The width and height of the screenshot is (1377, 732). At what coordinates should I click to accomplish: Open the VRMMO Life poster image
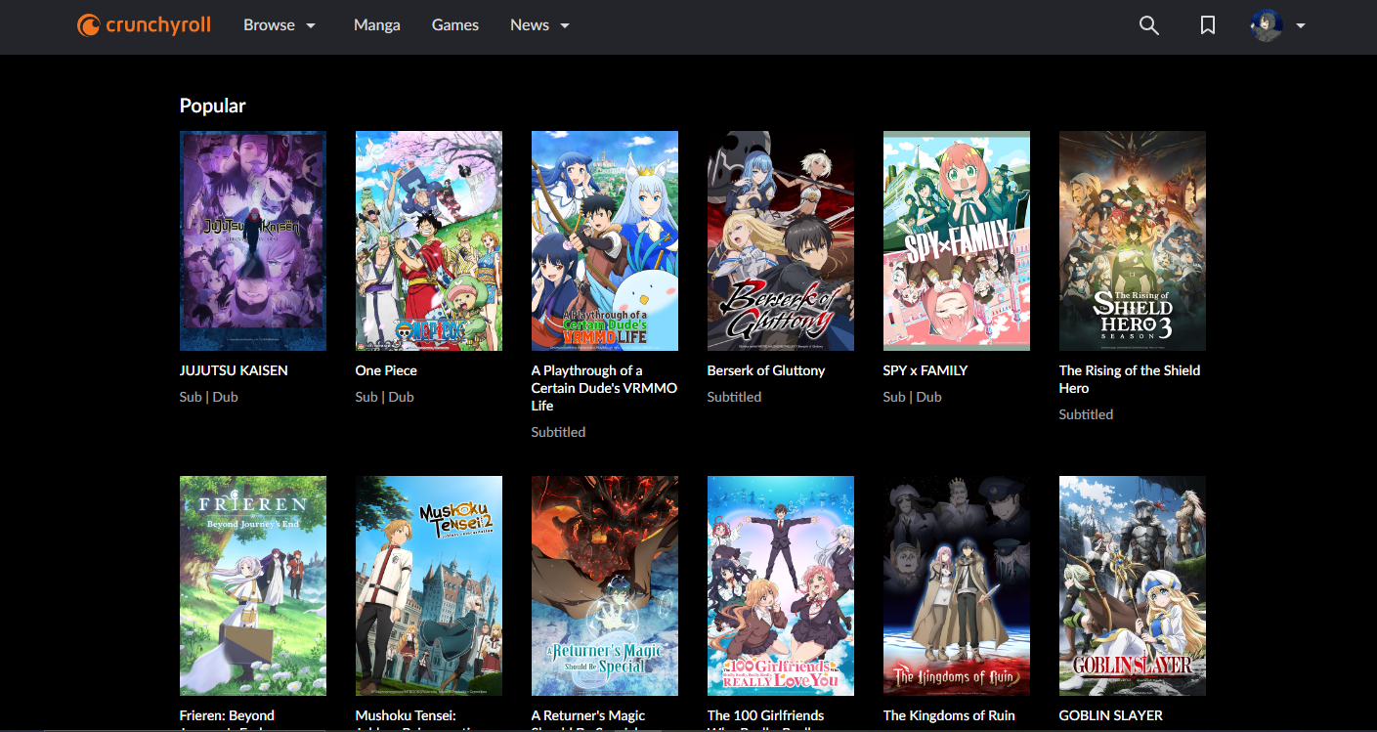[605, 240]
